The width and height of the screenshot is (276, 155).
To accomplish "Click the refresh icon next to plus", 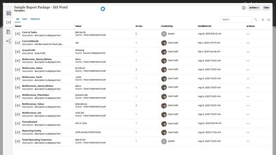I will [268, 20].
